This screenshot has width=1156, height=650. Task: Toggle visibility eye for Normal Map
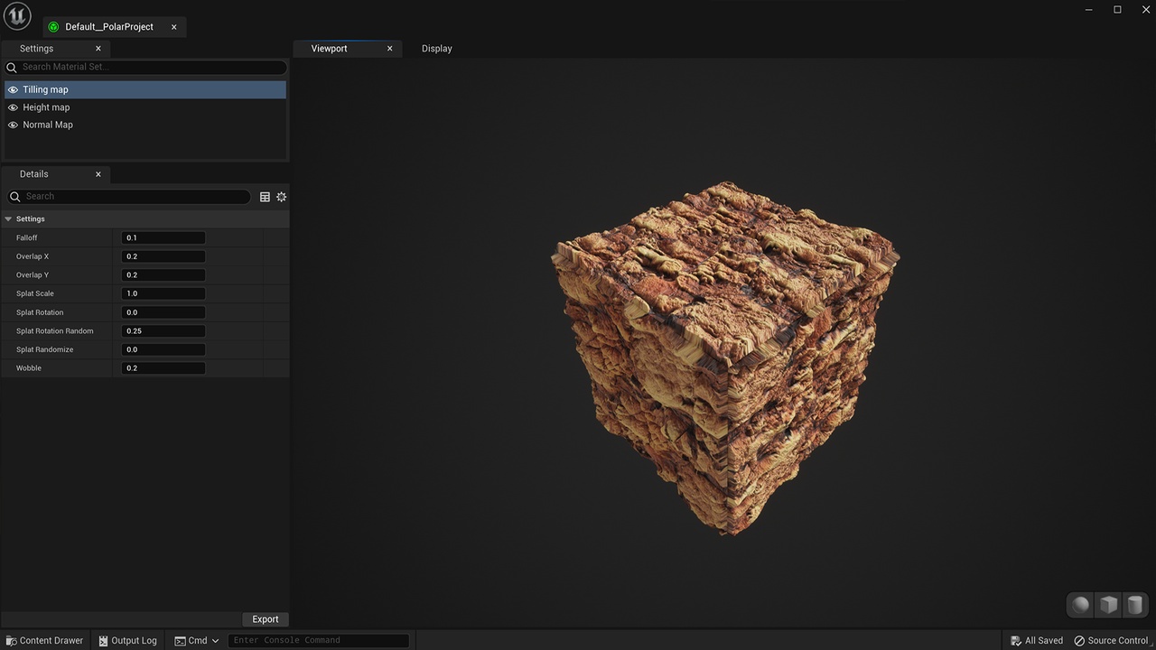tap(13, 125)
